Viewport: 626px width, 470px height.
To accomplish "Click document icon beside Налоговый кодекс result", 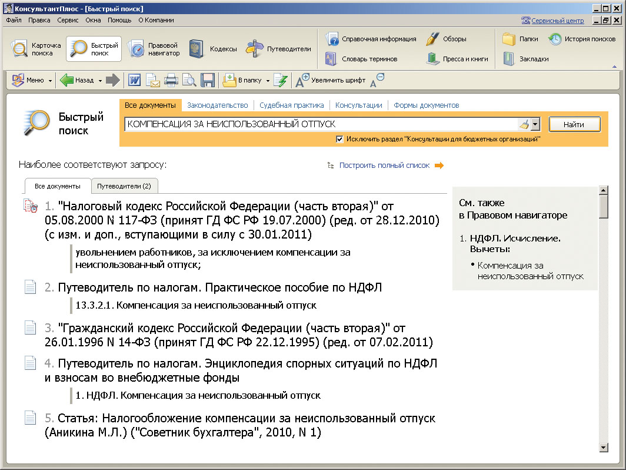I will click(x=31, y=206).
